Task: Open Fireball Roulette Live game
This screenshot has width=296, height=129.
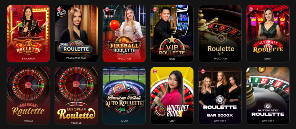Action: (124, 33)
